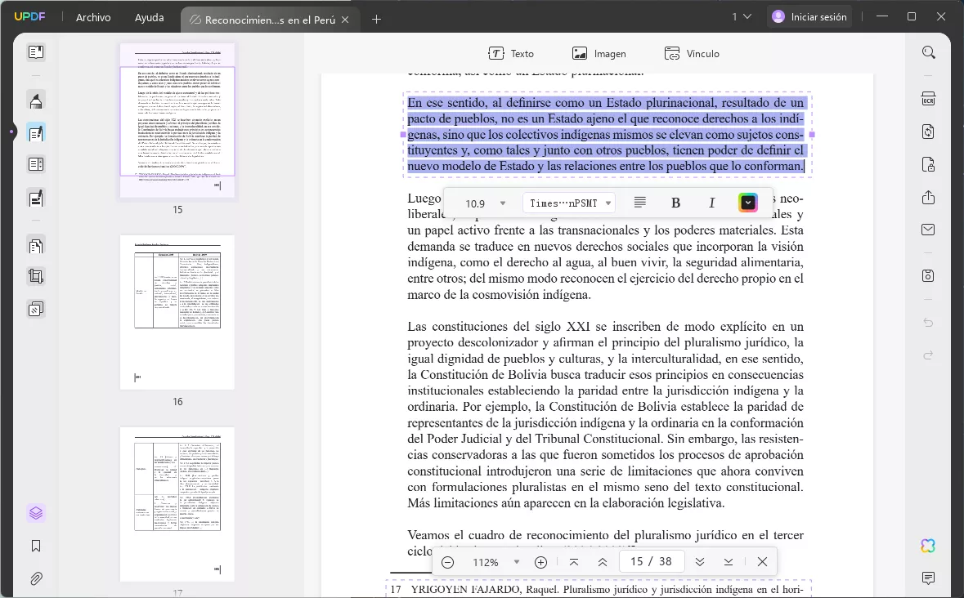Click Iniciar sesión to sign in
Viewport: 964px width, 598px height.
809,16
